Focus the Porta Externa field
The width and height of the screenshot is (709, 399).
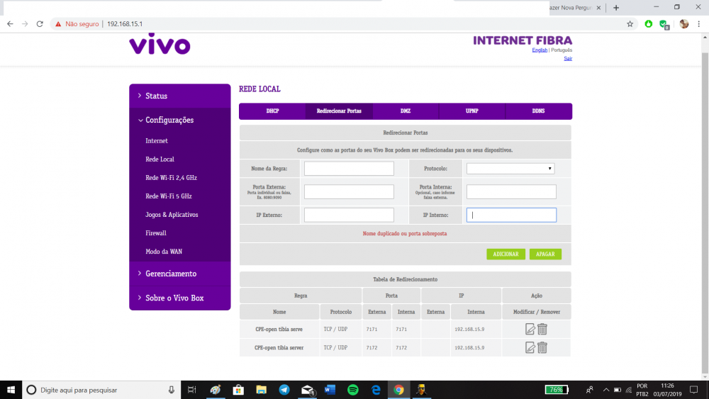coord(349,191)
